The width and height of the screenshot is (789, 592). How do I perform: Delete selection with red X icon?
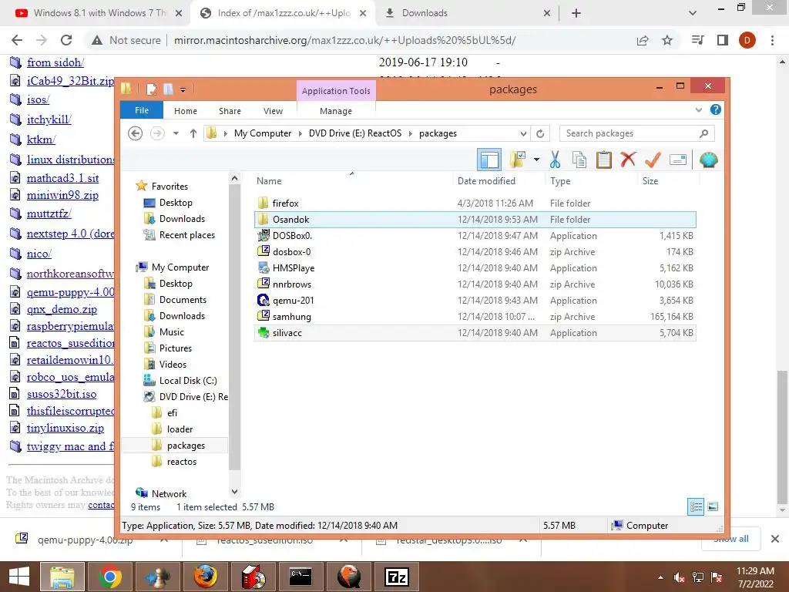pos(627,160)
